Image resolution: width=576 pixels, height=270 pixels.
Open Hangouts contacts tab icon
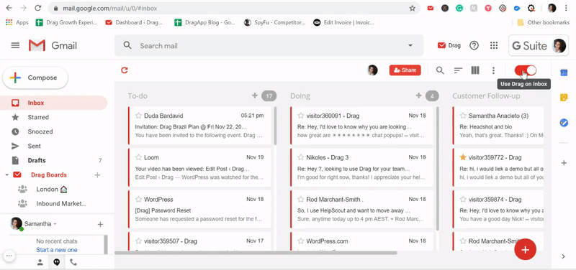40,262
